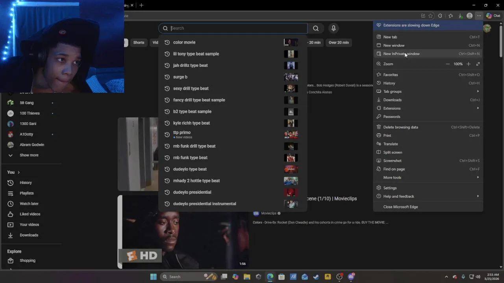Open Favorites from Edge menu
The image size is (504, 283).
point(428,75)
